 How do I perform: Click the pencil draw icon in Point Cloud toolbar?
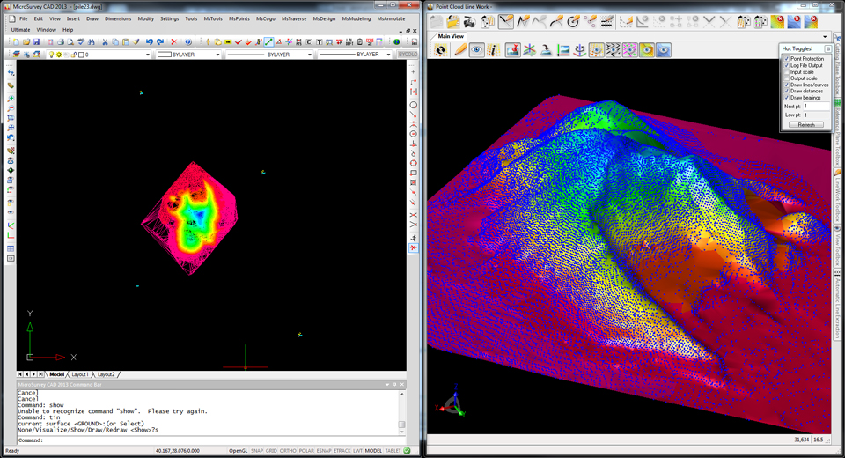click(x=460, y=50)
